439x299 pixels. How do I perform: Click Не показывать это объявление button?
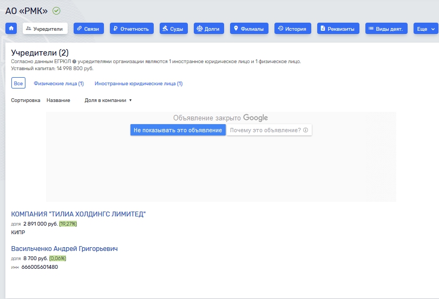click(x=178, y=130)
